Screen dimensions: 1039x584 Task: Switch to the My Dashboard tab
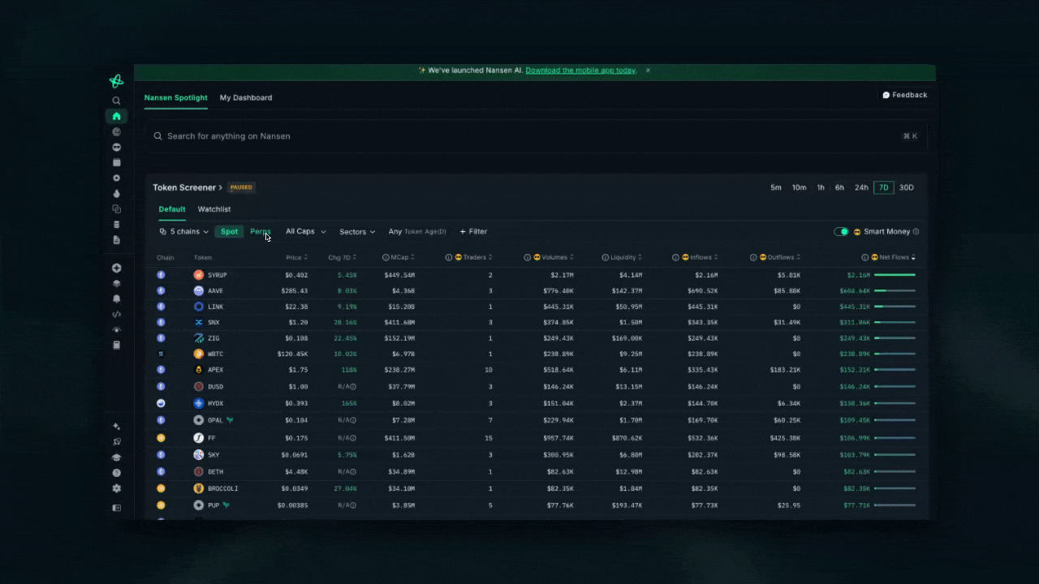tap(246, 98)
